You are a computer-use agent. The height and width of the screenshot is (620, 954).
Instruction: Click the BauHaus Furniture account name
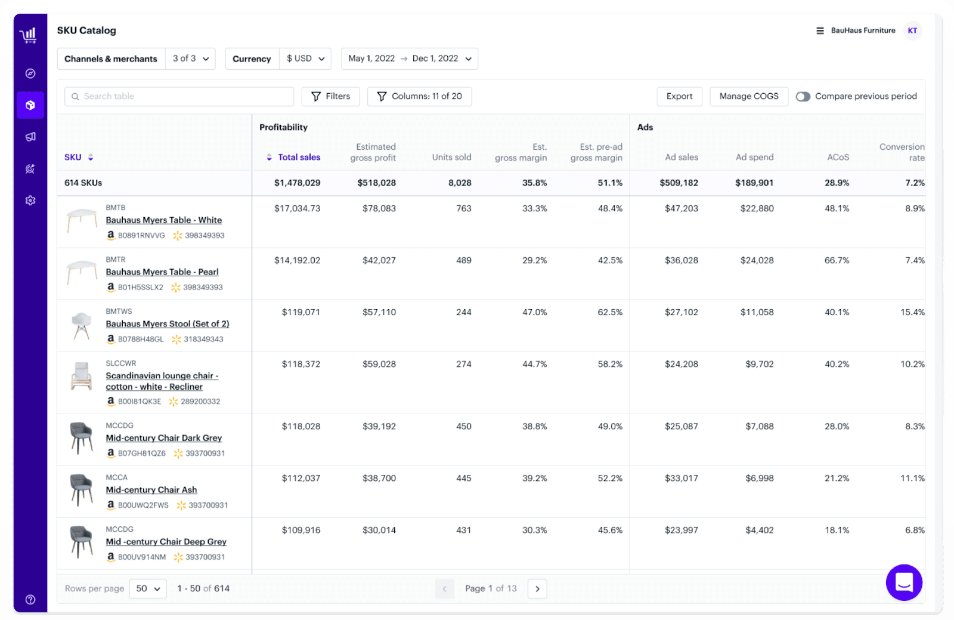click(863, 30)
